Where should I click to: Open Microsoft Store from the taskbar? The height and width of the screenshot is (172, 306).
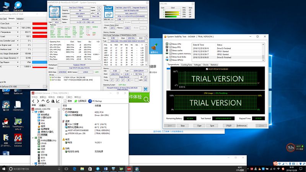tap(90, 169)
